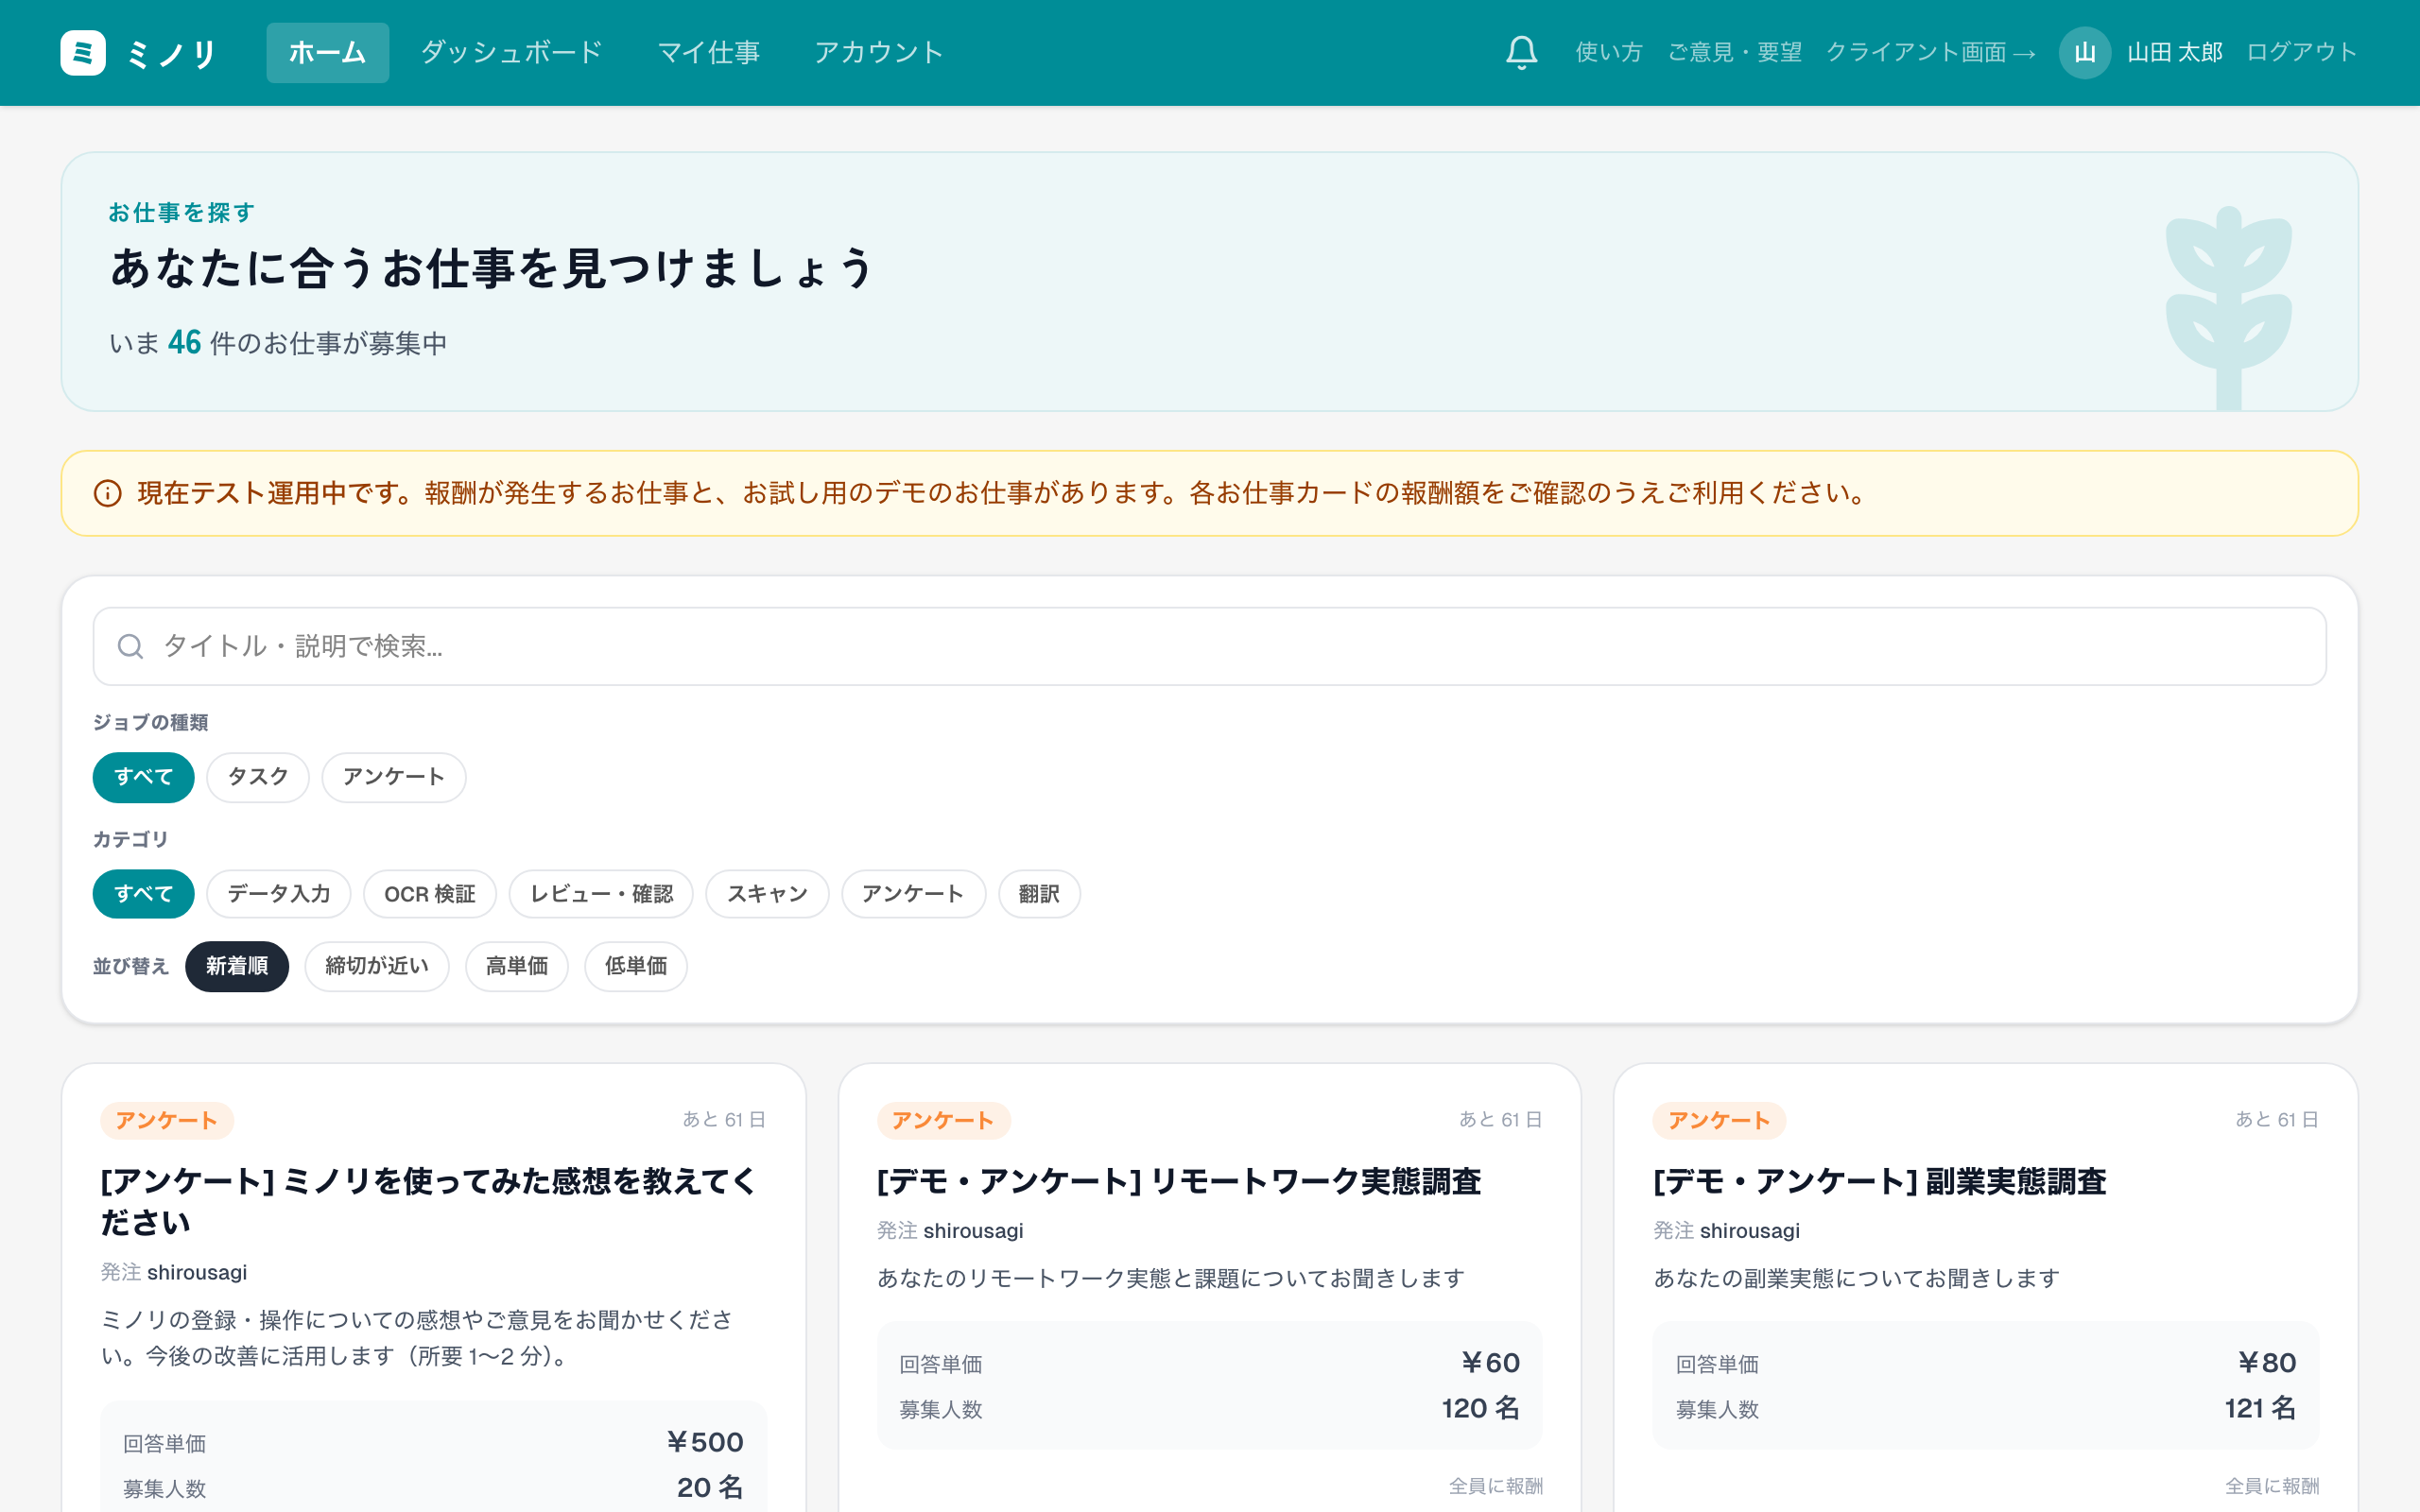Filter category 翻訳
The height and width of the screenshot is (1512, 2420).
1039,894
